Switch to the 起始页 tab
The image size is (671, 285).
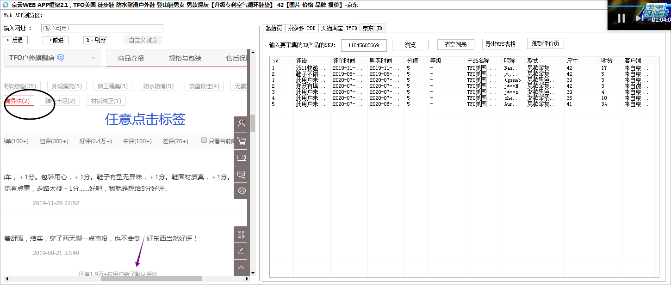(273, 28)
